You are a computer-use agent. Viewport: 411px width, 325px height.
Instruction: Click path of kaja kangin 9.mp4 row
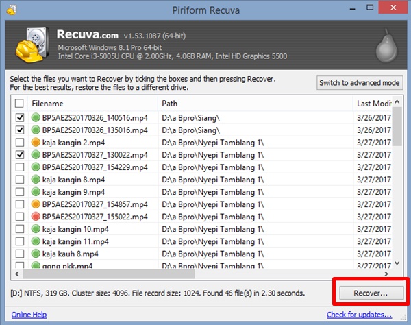click(213, 192)
